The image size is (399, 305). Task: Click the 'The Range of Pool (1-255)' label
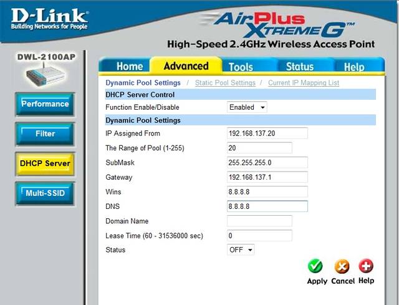click(145, 148)
